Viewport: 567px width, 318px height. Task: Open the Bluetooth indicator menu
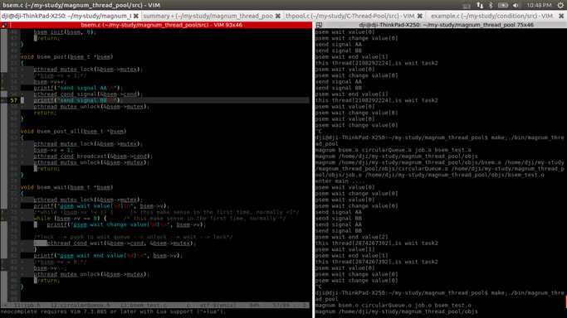(x=491, y=5)
